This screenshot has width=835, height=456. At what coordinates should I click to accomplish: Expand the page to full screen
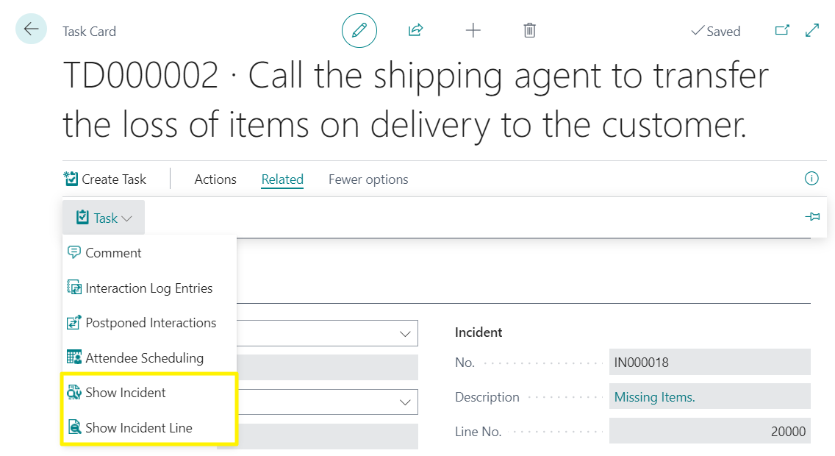tap(811, 30)
